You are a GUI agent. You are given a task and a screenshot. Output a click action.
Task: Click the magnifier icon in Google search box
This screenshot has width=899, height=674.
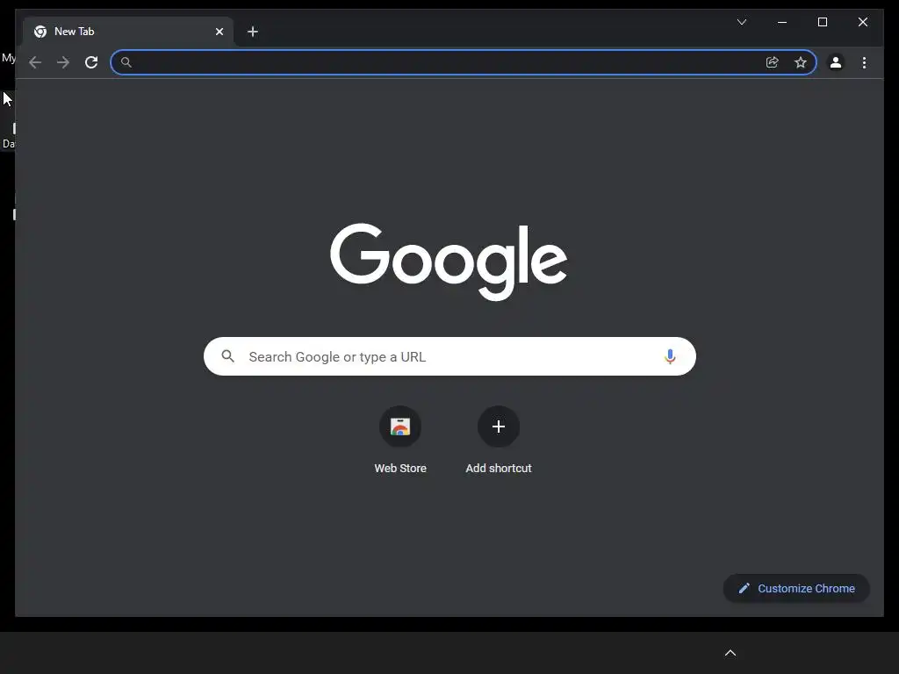[227, 356]
